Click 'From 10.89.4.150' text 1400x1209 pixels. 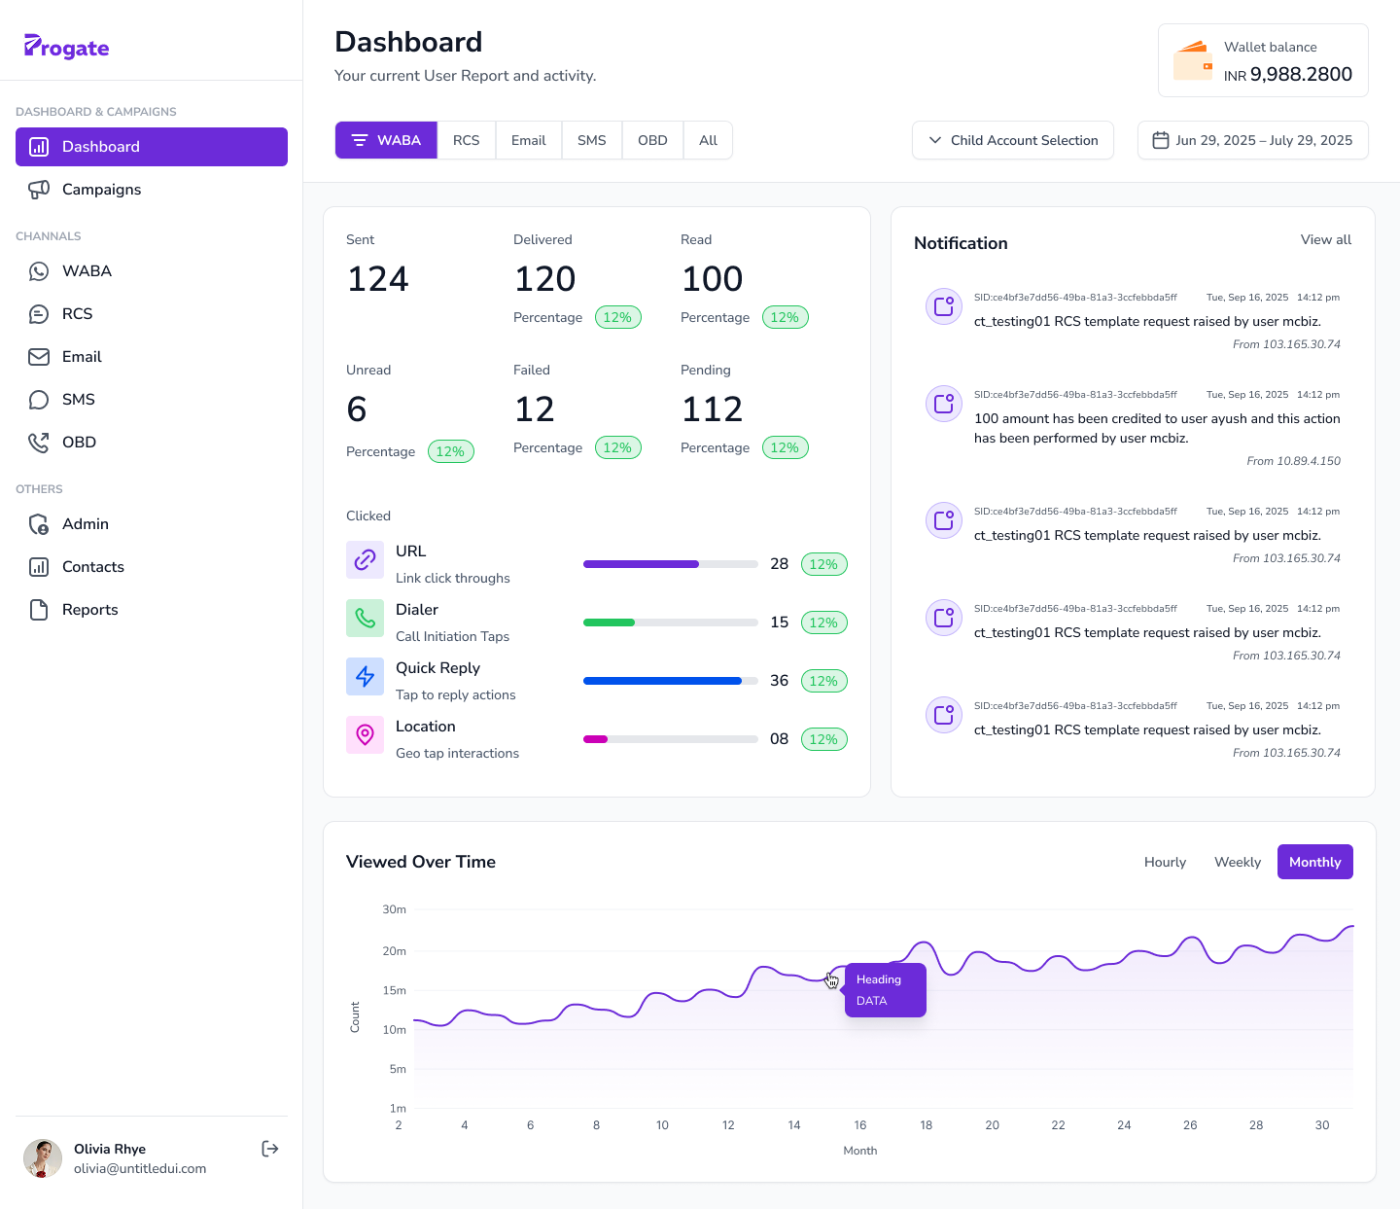click(x=1293, y=461)
